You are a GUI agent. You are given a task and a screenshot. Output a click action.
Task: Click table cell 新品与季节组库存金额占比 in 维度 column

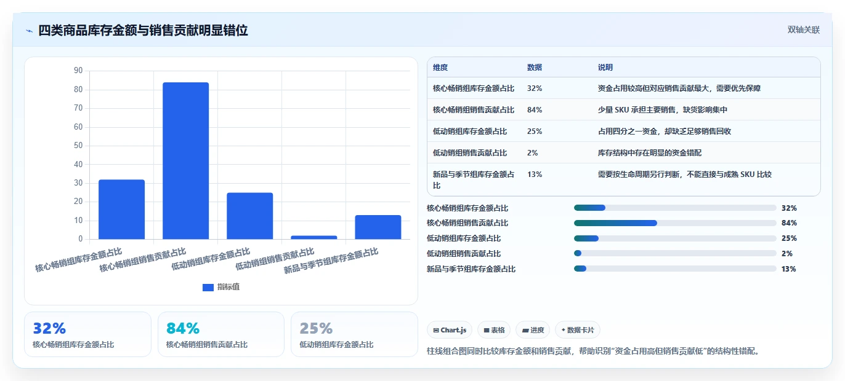point(474,179)
